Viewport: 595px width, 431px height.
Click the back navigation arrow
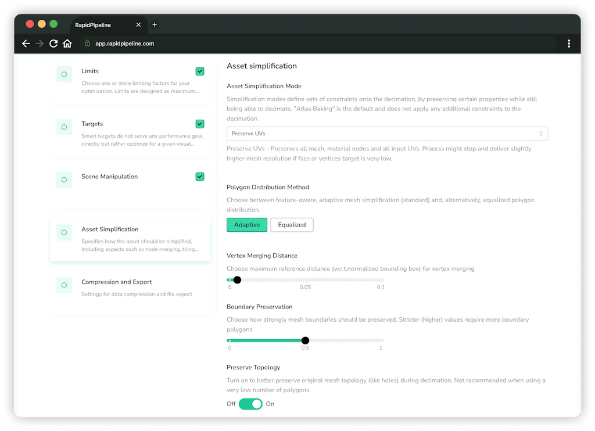[x=26, y=44]
